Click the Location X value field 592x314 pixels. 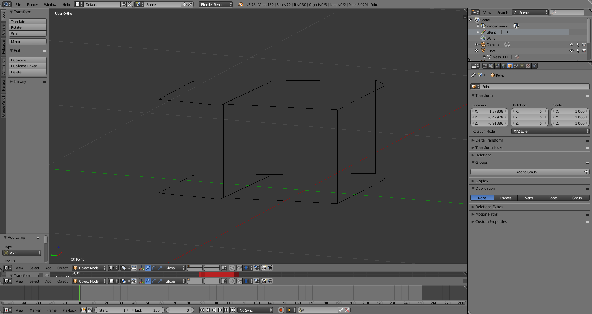click(x=489, y=111)
